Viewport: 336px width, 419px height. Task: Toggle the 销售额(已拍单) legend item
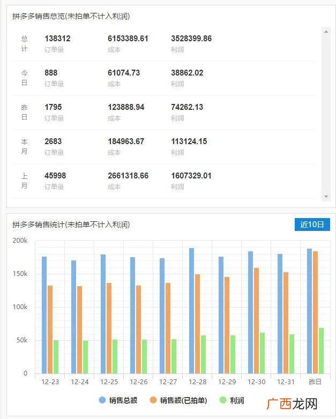pos(178,400)
